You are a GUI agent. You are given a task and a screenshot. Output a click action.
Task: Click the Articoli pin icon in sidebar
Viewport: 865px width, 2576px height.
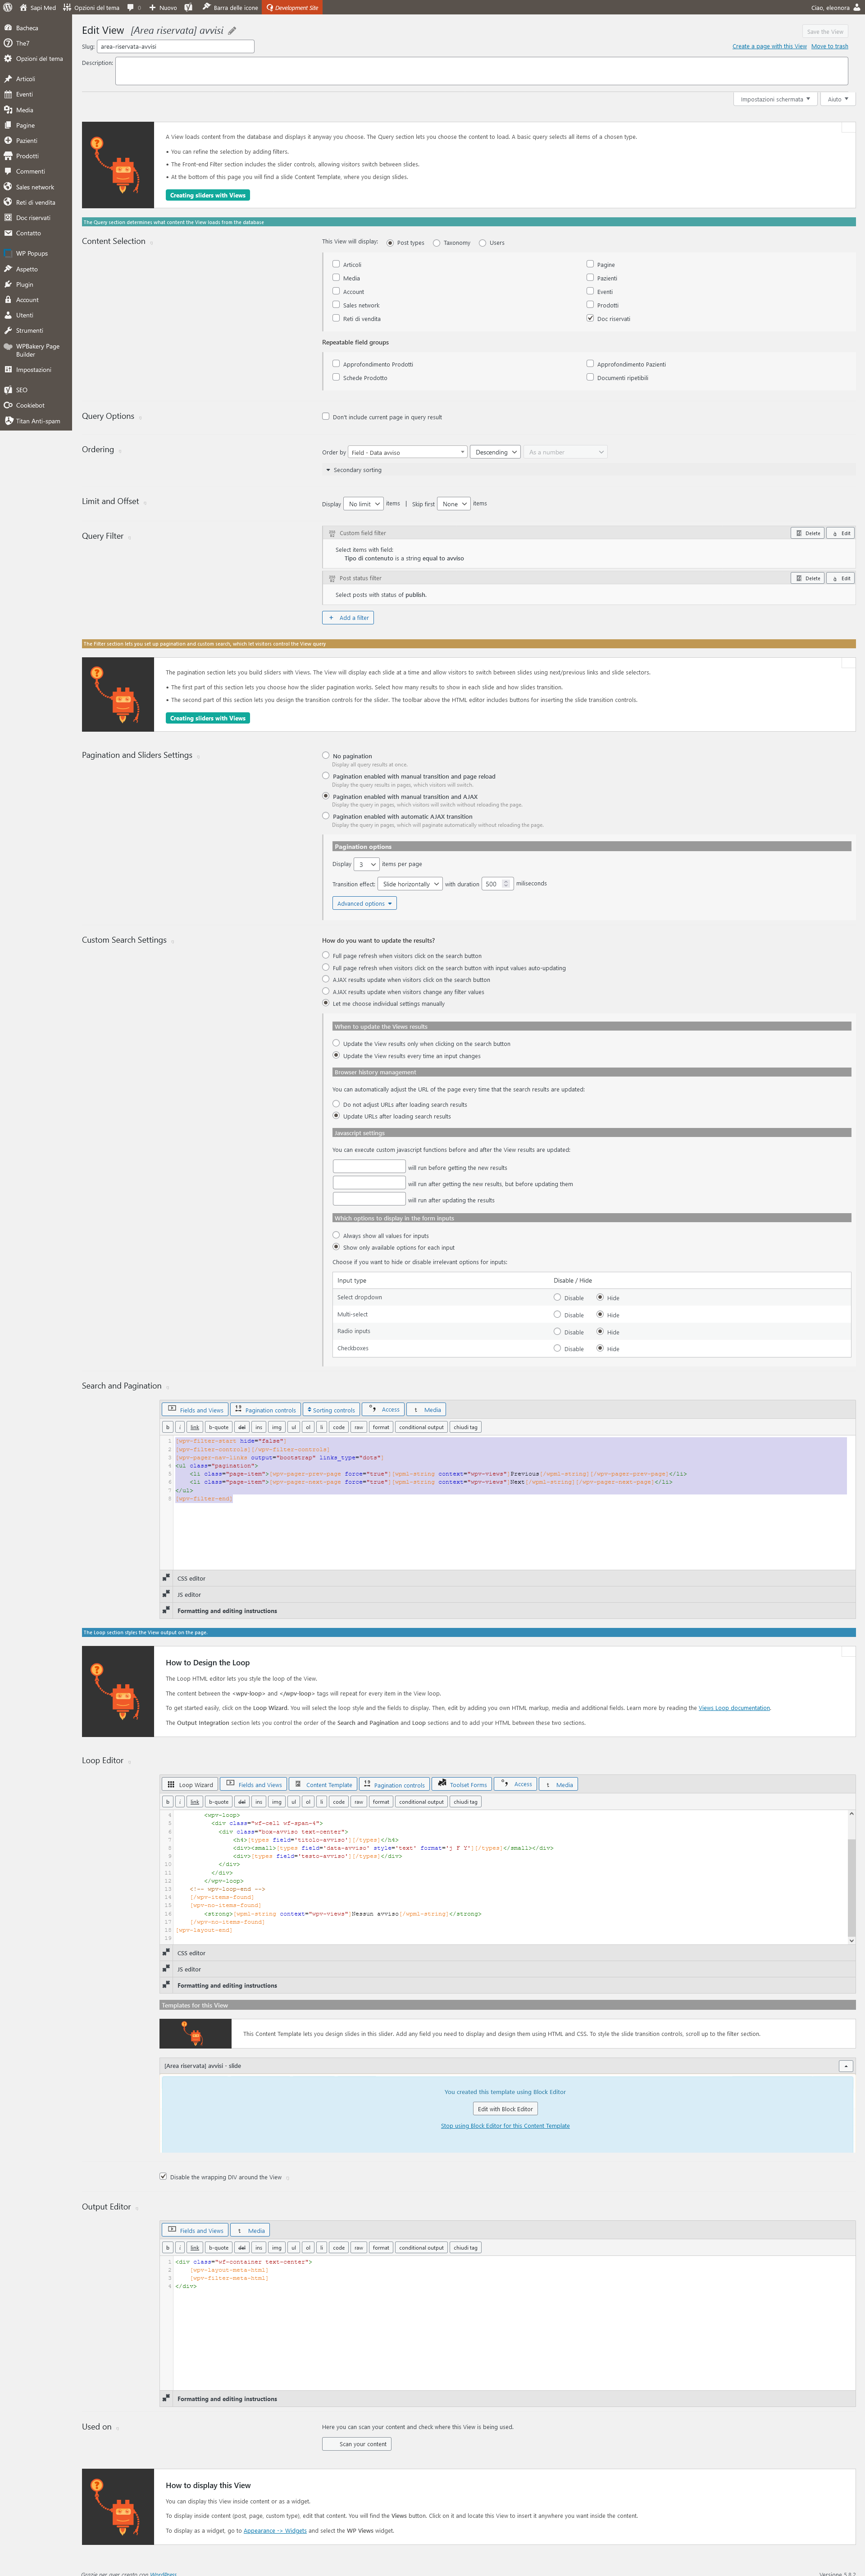click(8, 79)
